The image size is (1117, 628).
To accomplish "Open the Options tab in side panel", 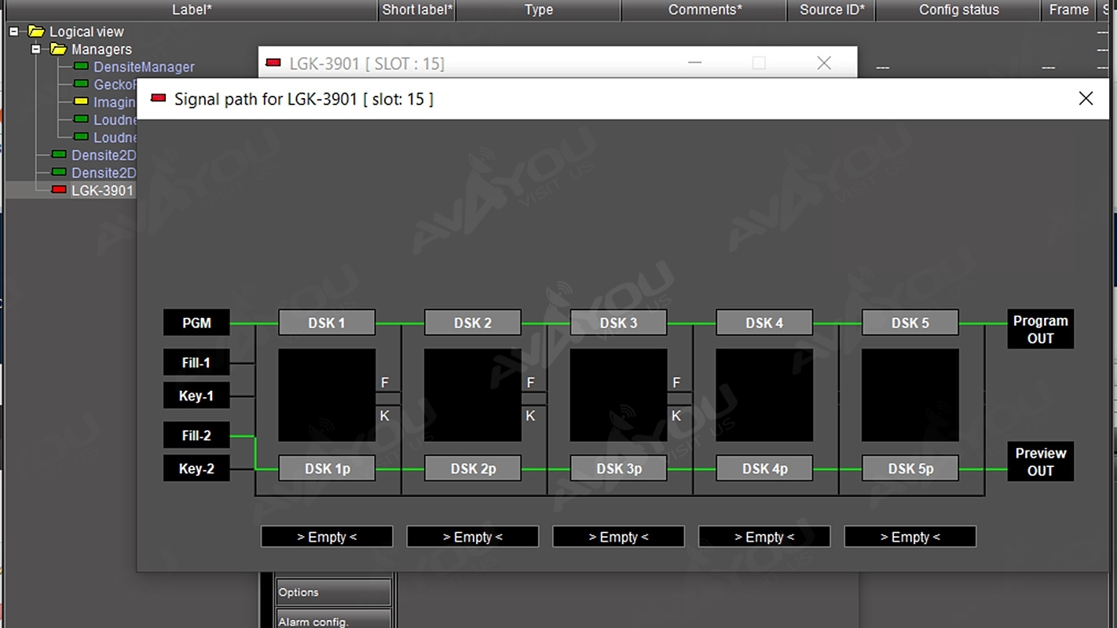I will point(333,593).
